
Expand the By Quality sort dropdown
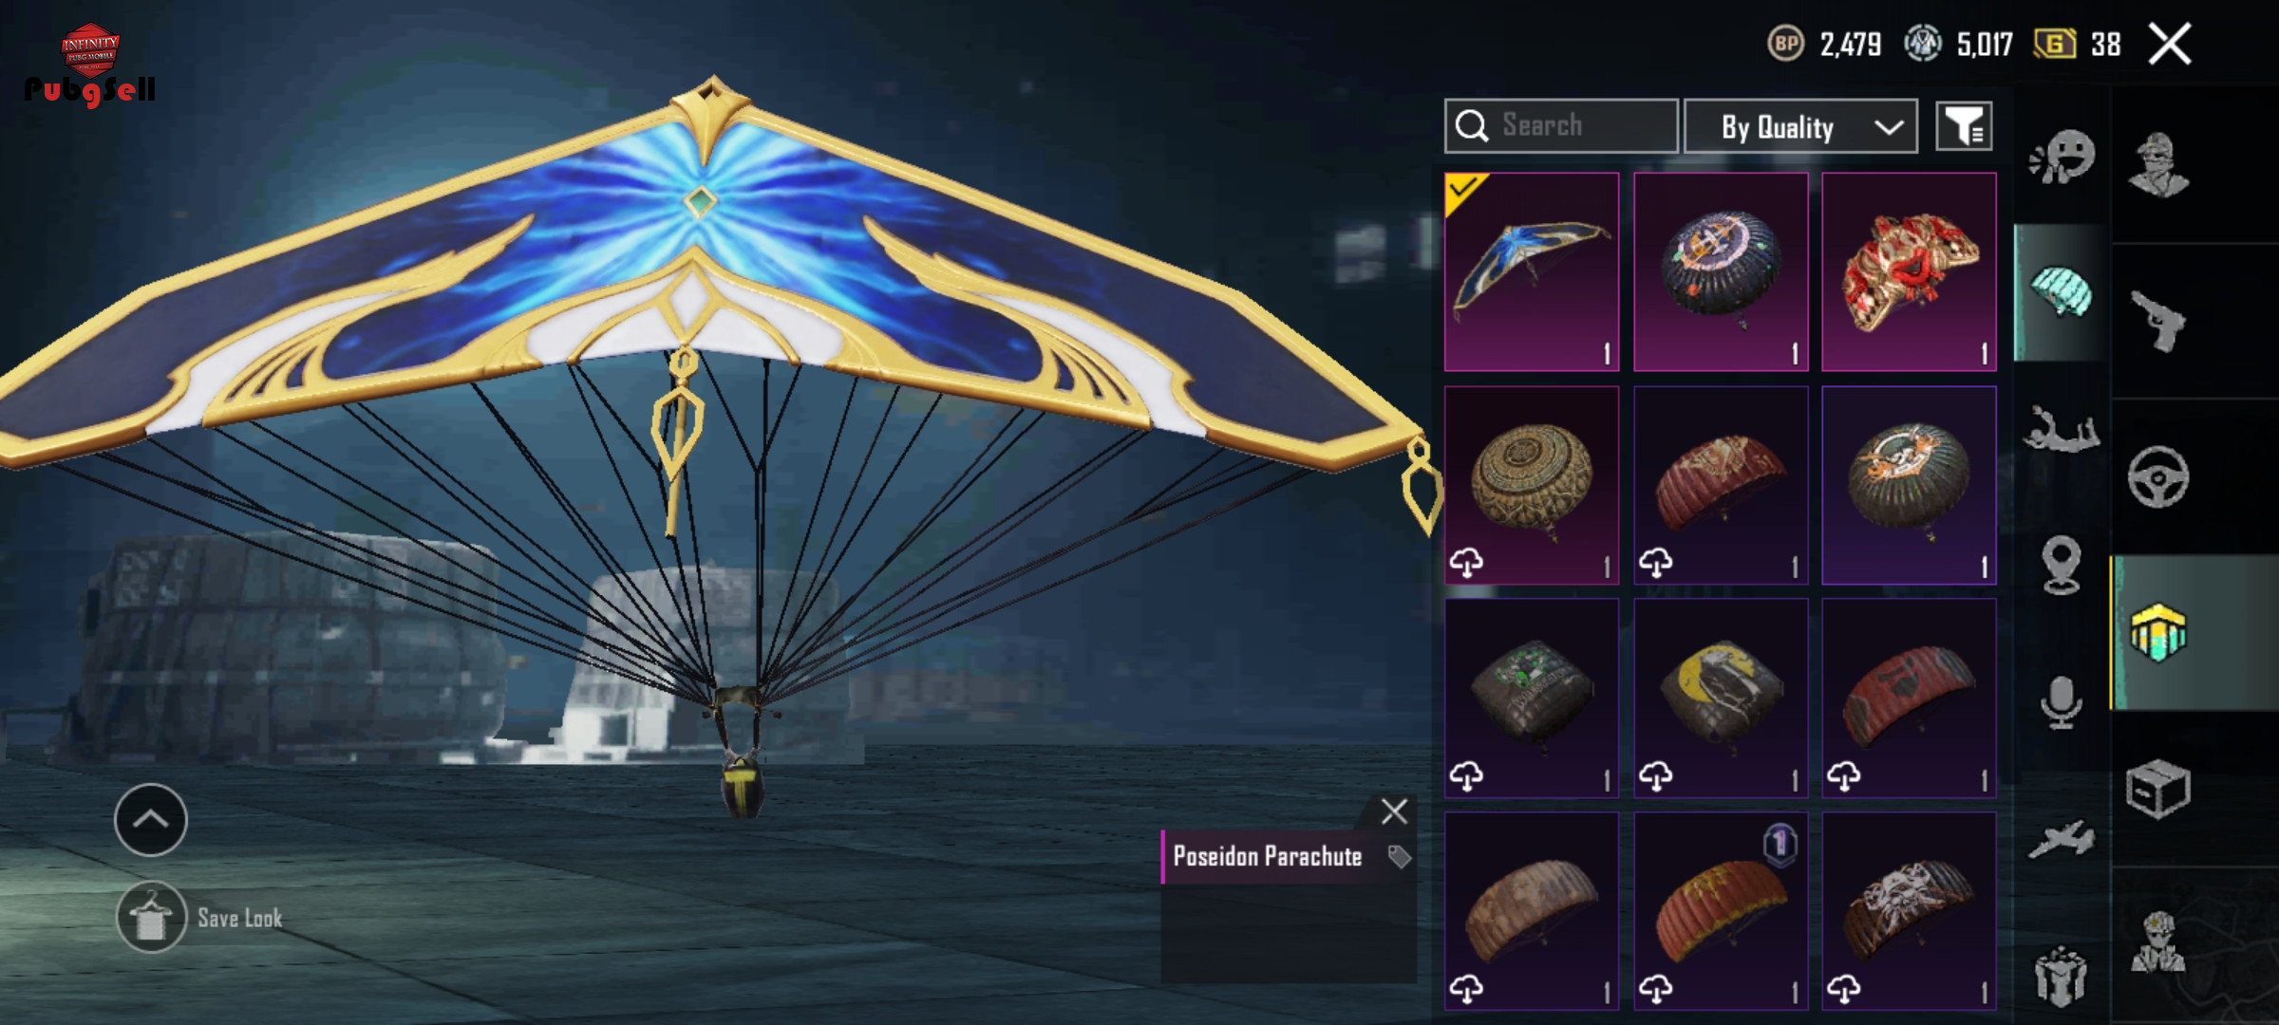(x=1800, y=126)
